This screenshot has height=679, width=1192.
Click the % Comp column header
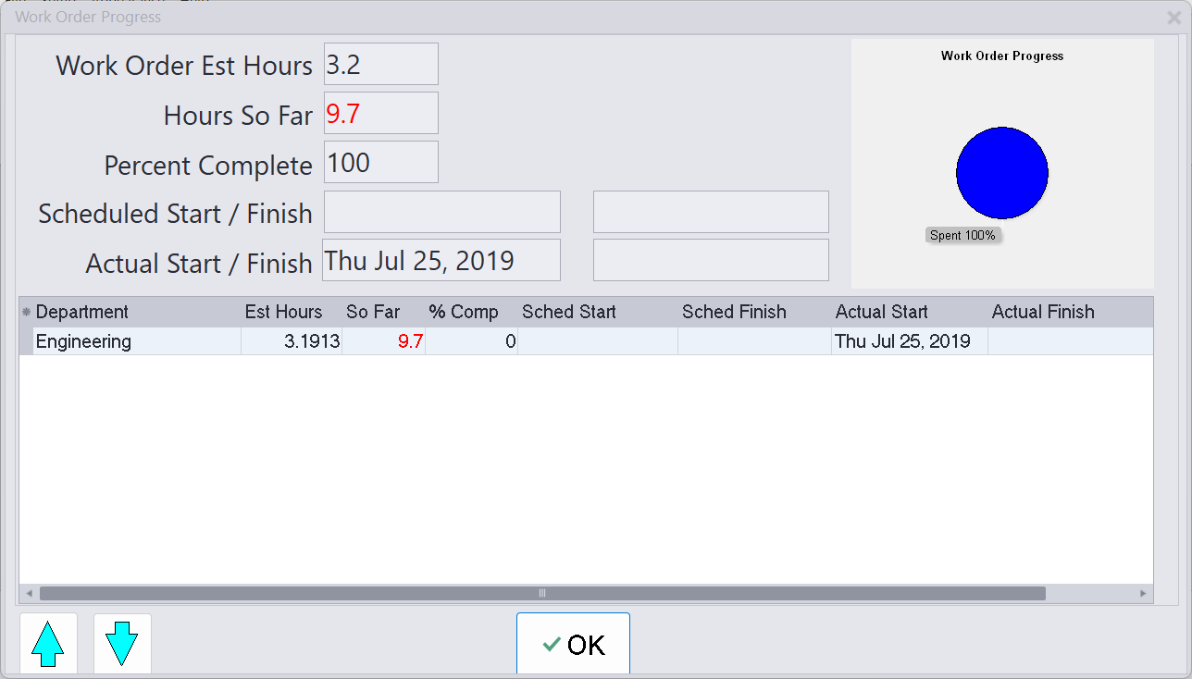tap(464, 312)
